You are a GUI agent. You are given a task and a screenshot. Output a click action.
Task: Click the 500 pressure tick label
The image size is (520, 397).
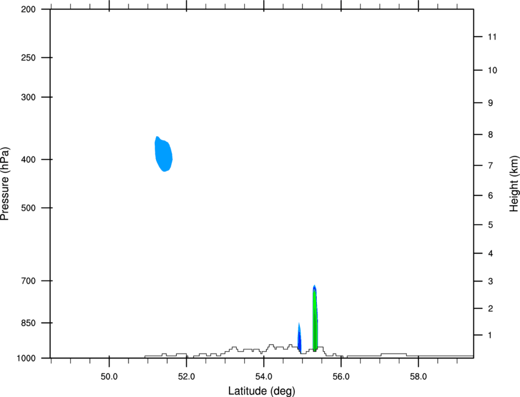click(x=28, y=208)
